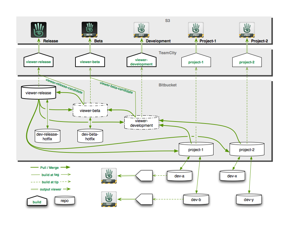This screenshot has height=226, width=289.
Task: Click the viewer-development repo cylinder
Action: click(142, 123)
